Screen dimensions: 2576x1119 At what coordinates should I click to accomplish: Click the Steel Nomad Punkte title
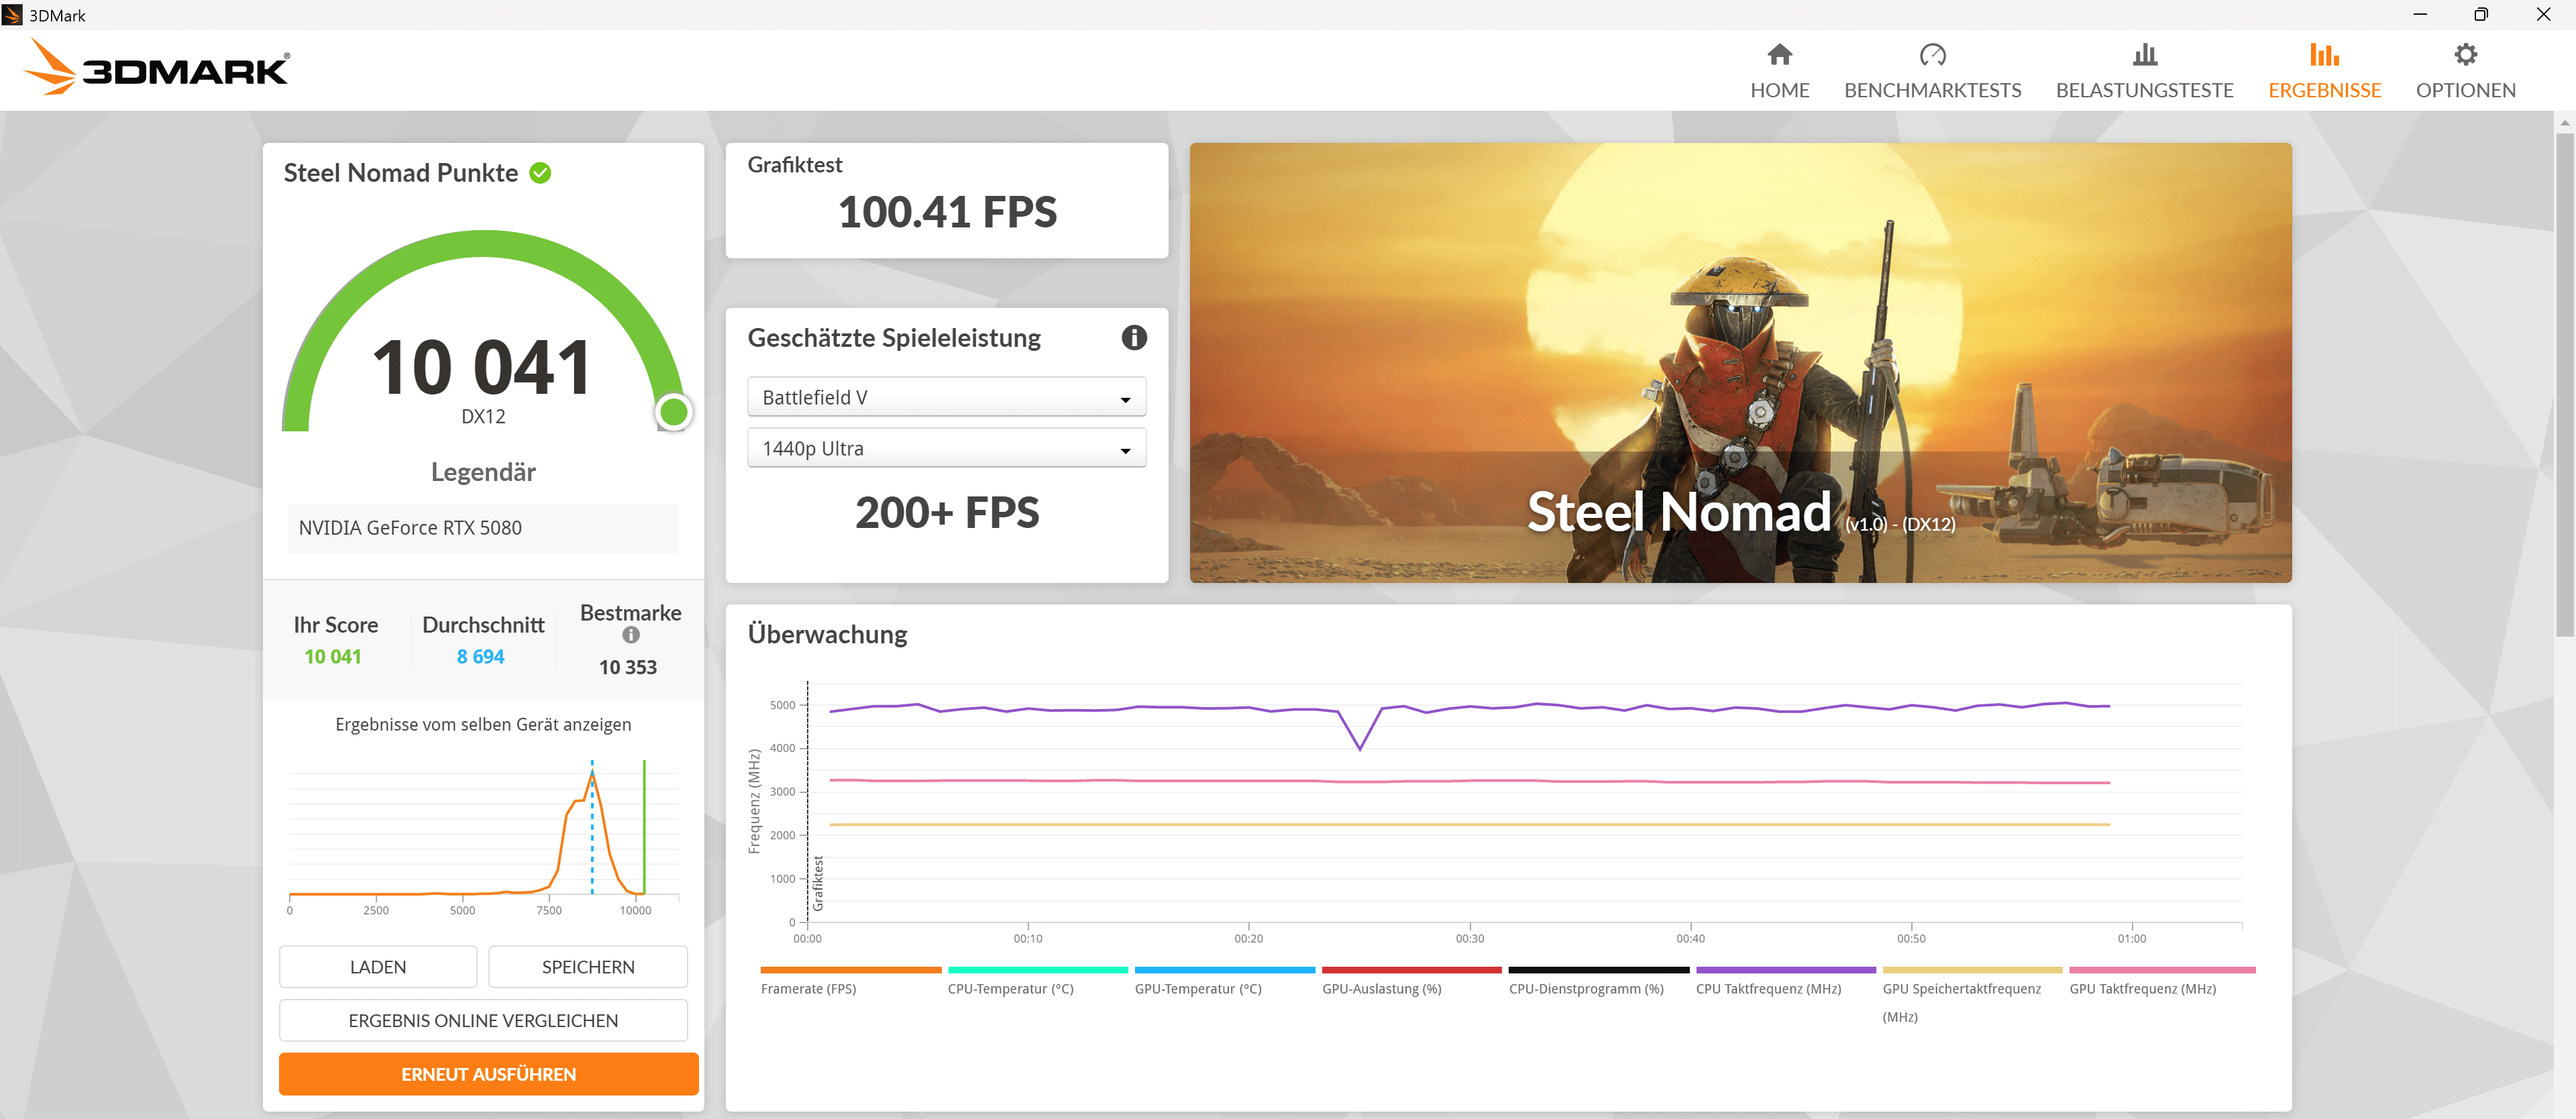(x=400, y=173)
